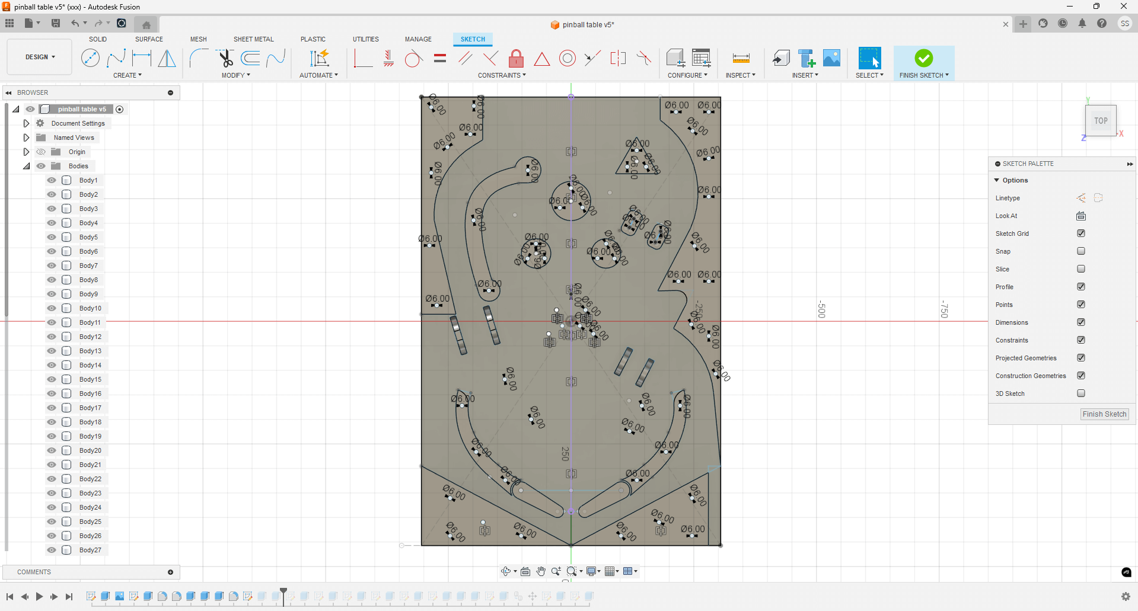Click the Automated sketch dimensions icon

tap(319, 58)
